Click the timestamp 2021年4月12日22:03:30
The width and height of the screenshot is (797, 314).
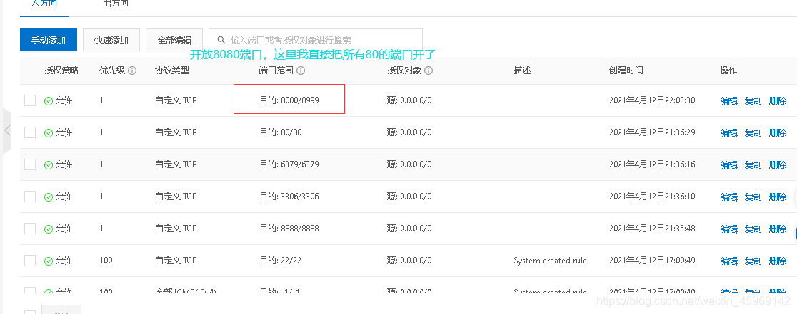652,100
